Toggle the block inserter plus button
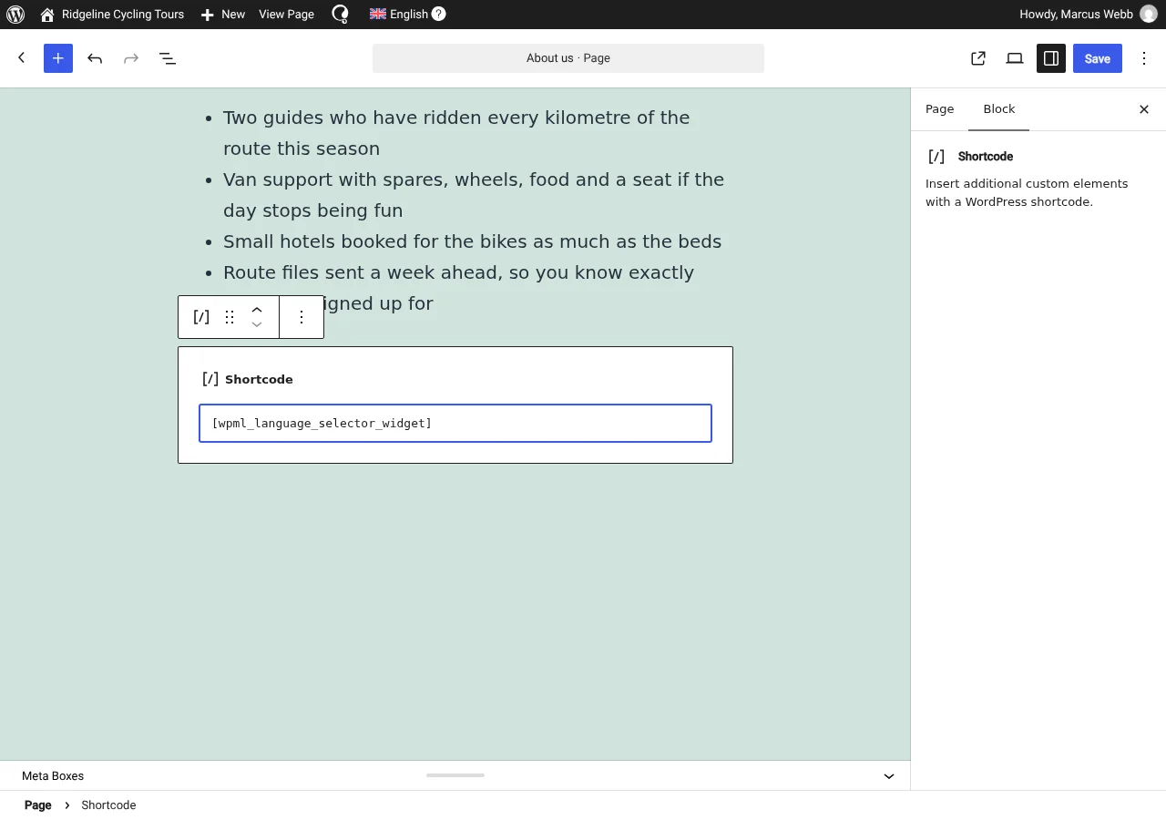This screenshot has height=820, width=1166. (x=58, y=58)
